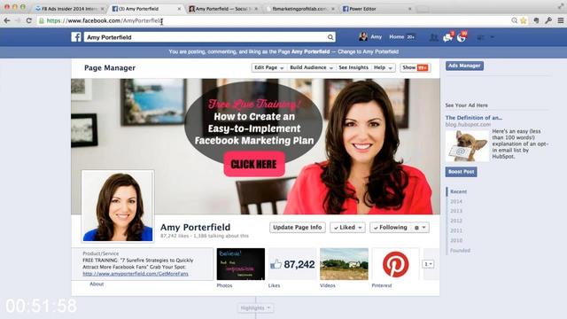
Task: Click Change to Amy Porterfield link
Action: [369, 51]
